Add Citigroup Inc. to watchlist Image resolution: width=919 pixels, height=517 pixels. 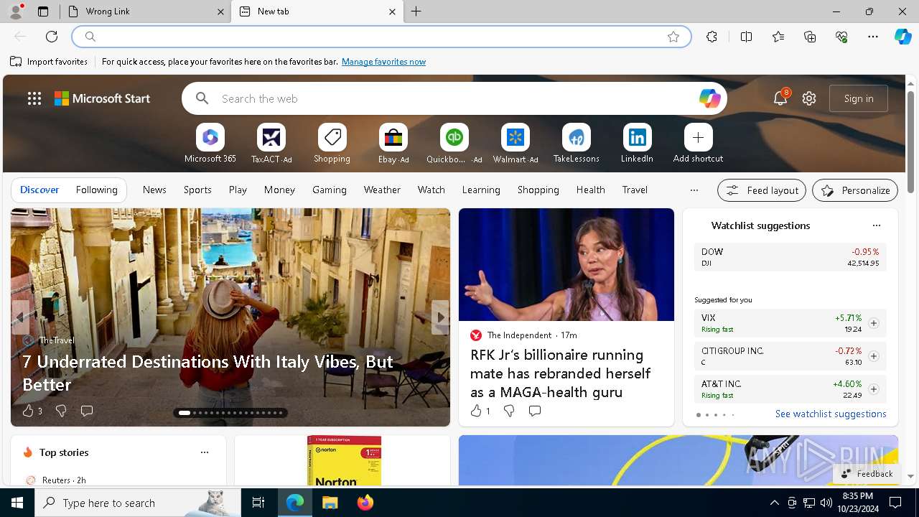pos(873,356)
